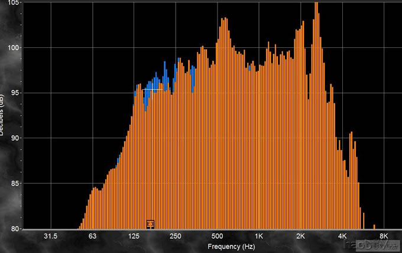Click the 100 decibel axis label
Image resolution: width=402 pixels, height=253 pixels.
tap(13, 47)
